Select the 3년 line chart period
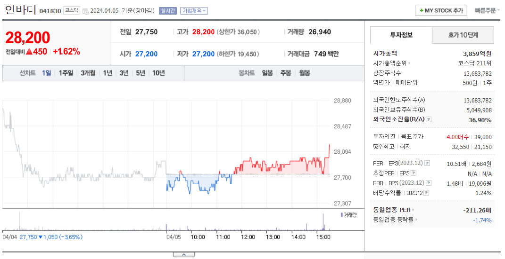This screenshot has height=259, width=505. point(124,73)
